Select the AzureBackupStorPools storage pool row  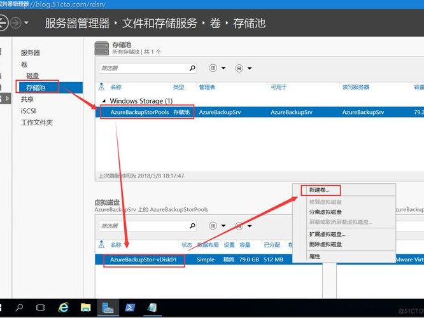260,112
